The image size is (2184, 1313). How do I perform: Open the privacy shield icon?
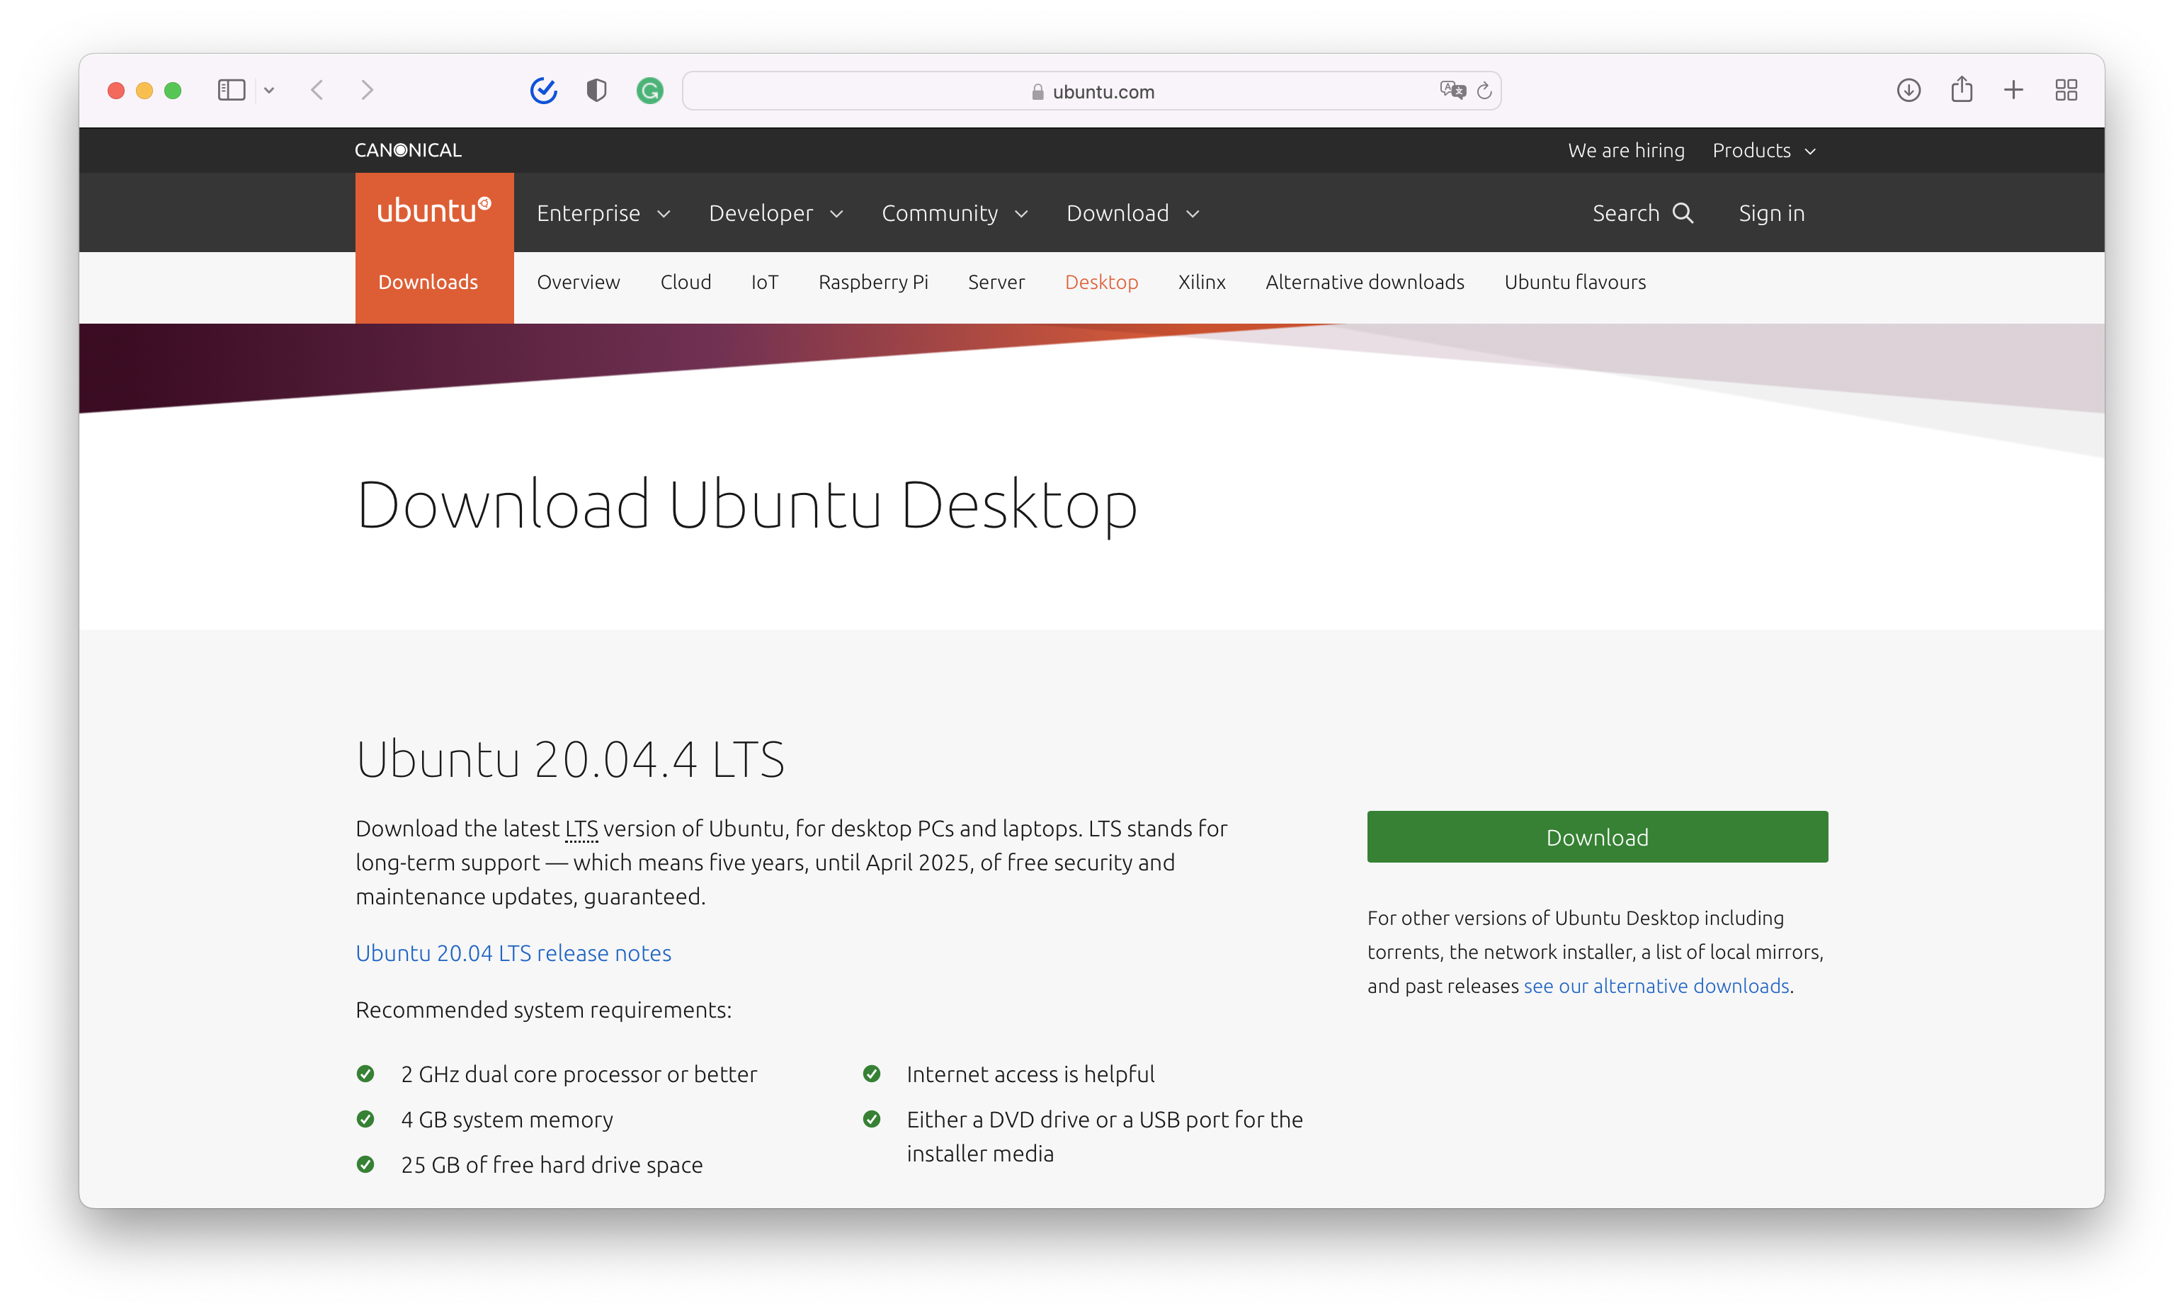point(596,90)
